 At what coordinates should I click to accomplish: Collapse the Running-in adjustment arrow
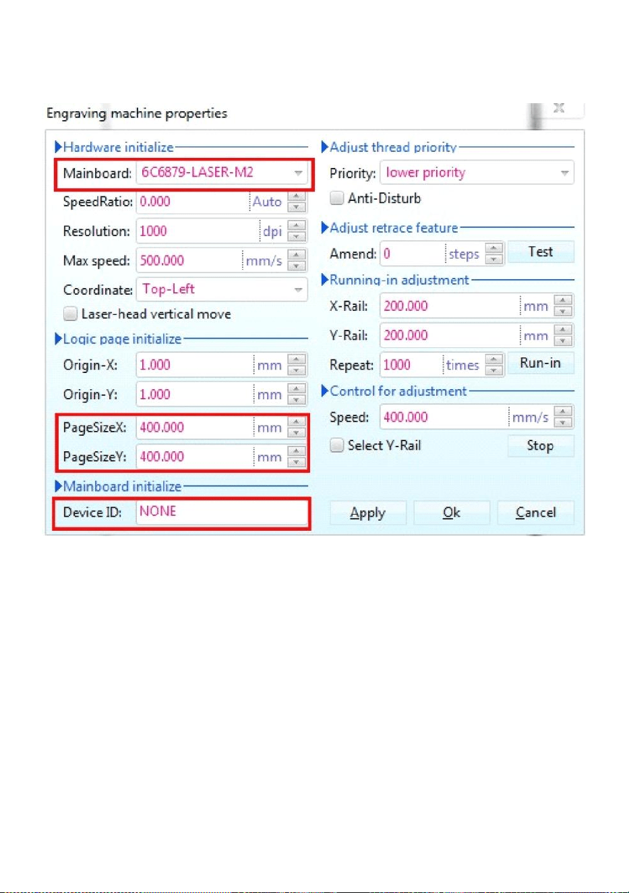coord(325,280)
